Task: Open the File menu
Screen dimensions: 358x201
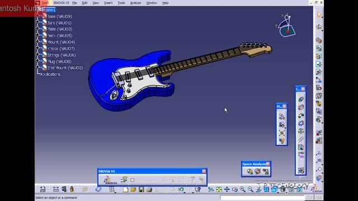Action: (74, 3)
